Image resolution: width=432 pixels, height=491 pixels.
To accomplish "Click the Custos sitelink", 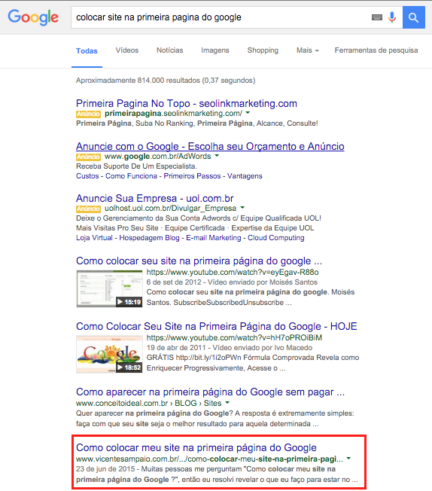I will pyautogui.click(x=87, y=176).
